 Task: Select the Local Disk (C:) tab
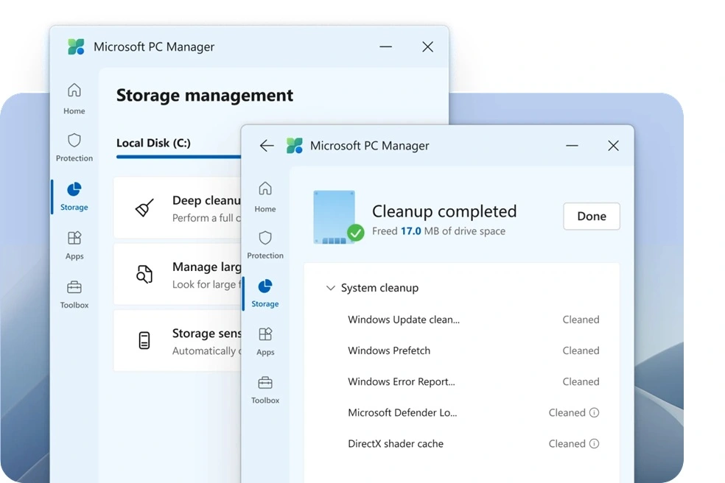[153, 143]
